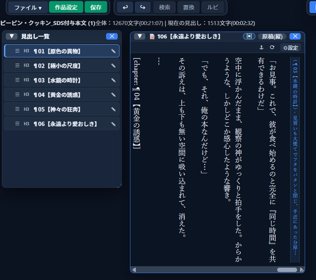This screenshot has height=280, width=316.
Task: Toggle the editor panel maximize button
Action: [249, 36]
